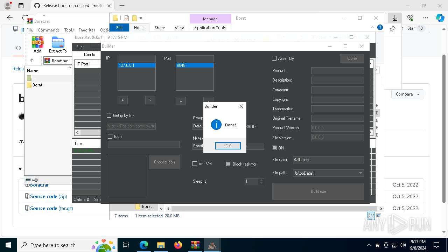Switch Explorer to large icons view
Viewport: 448px width, 252px height.
pos(379,216)
